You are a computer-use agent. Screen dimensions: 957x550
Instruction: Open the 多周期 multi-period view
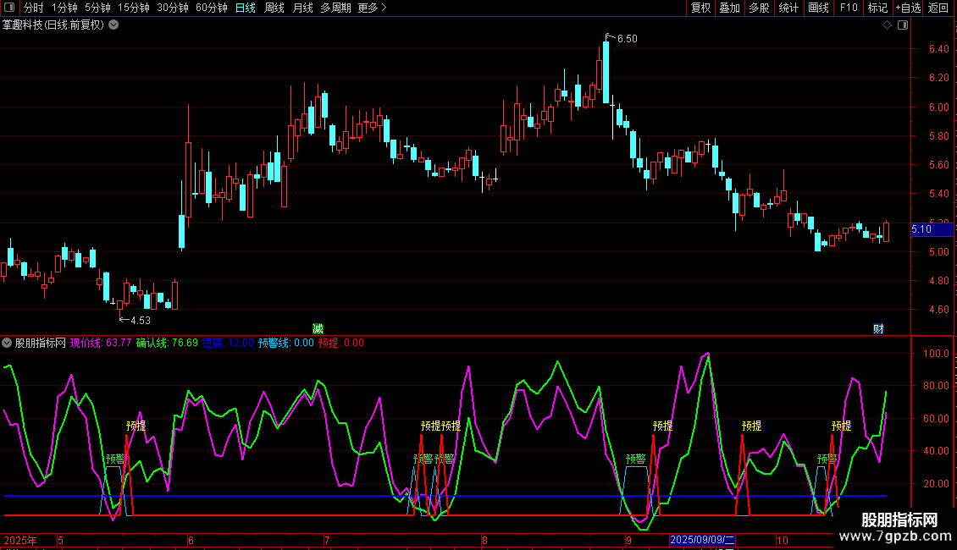tap(335, 8)
